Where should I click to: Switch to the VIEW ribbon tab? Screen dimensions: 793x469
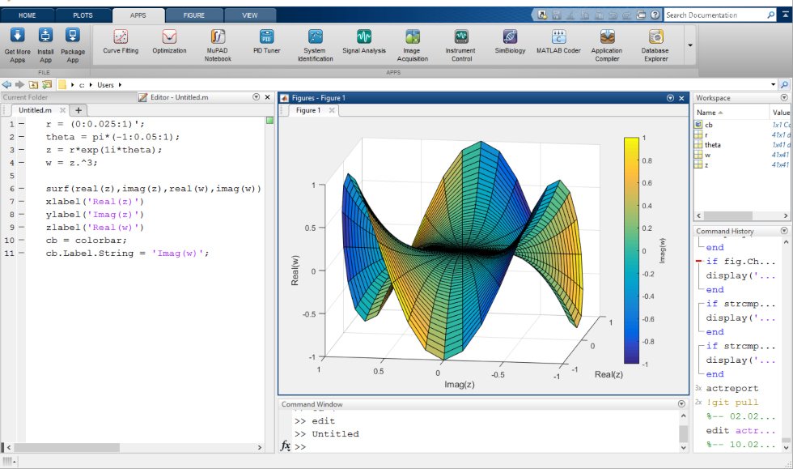[250, 15]
